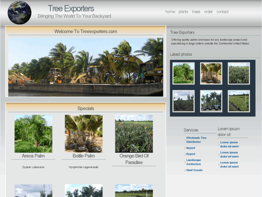This screenshot has width=262, height=197.
Task: Click the Import service link
Action: point(191,148)
